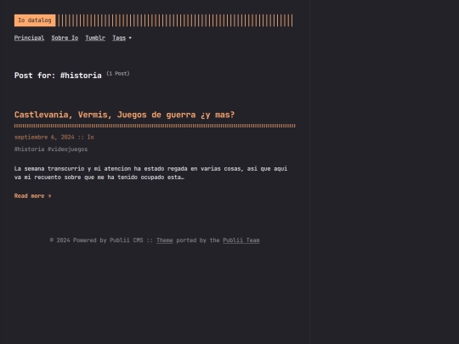Image resolution: width=459 pixels, height=344 pixels.
Task: Click the Tags dropdown arrow
Action: [x=130, y=38]
